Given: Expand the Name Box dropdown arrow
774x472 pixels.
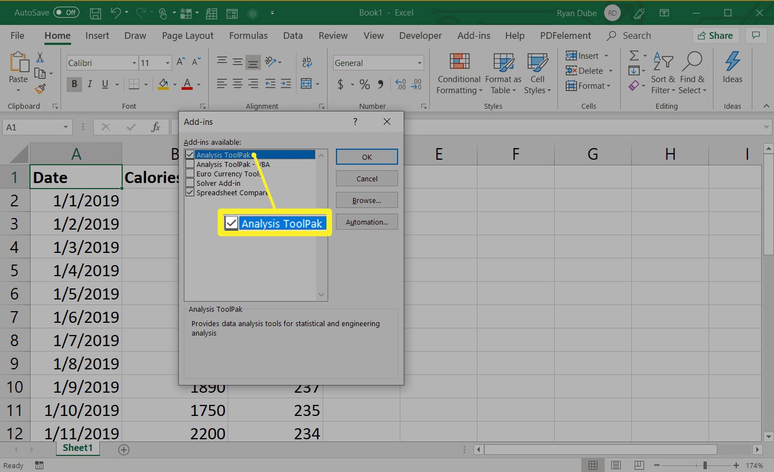Looking at the screenshot, I should pyautogui.click(x=66, y=128).
